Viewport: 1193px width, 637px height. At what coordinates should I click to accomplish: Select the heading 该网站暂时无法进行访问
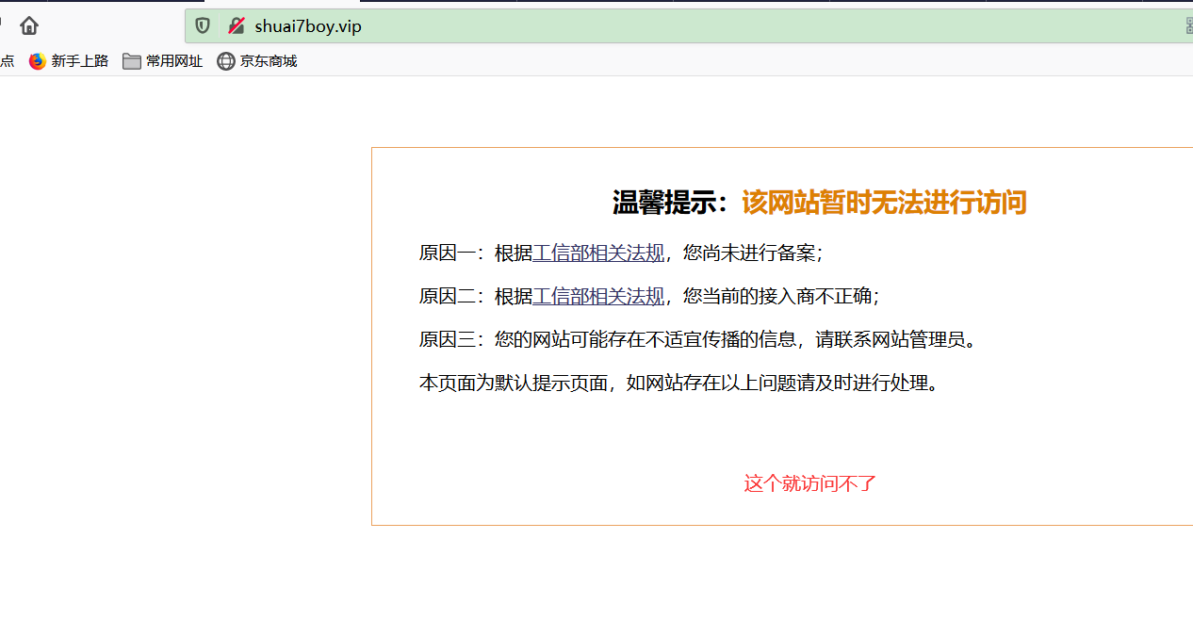click(x=884, y=203)
